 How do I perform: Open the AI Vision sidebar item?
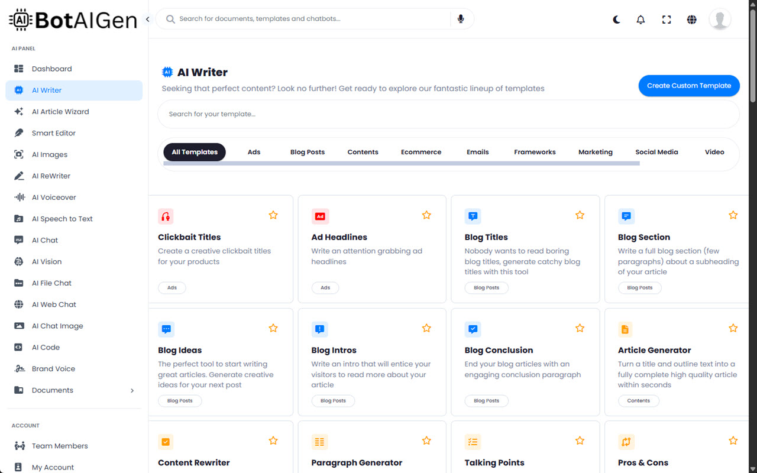coord(47,262)
